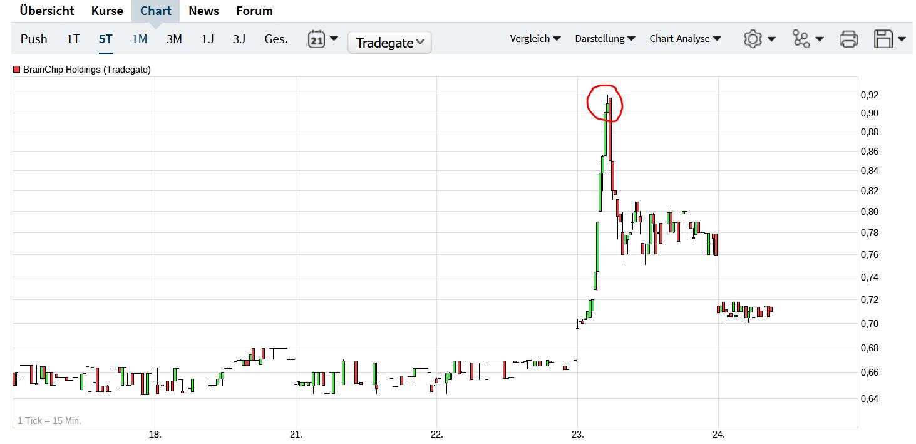The image size is (916, 444).
Task: Switch to the News tab
Action: (203, 11)
